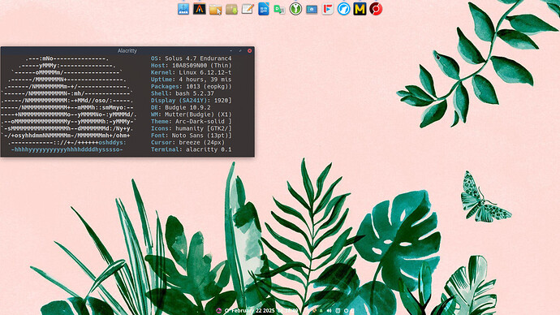Close the Alacritty terminal window
The width and height of the screenshot is (560, 315).
[250, 50]
